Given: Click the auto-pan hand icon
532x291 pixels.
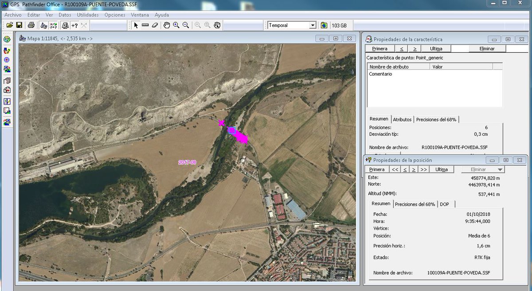Looking at the screenshot, I should [217, 25].
